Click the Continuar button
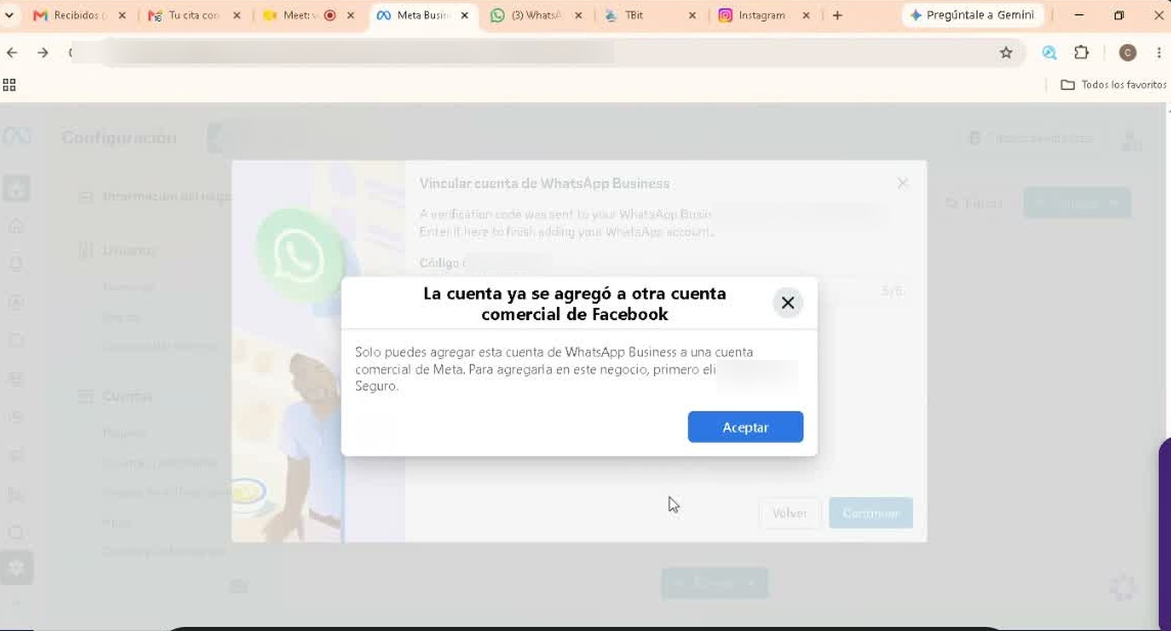Screen dimensions: 1171x631 pos(871,513)
